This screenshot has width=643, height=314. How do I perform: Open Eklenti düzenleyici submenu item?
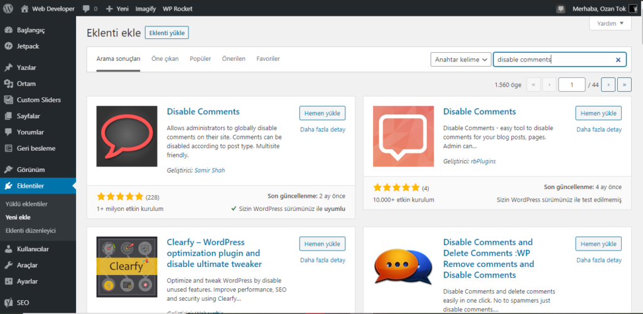click(31, 230)
